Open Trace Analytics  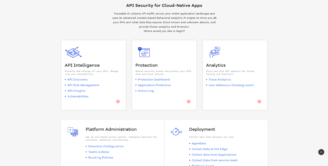(x=220, y=79)
